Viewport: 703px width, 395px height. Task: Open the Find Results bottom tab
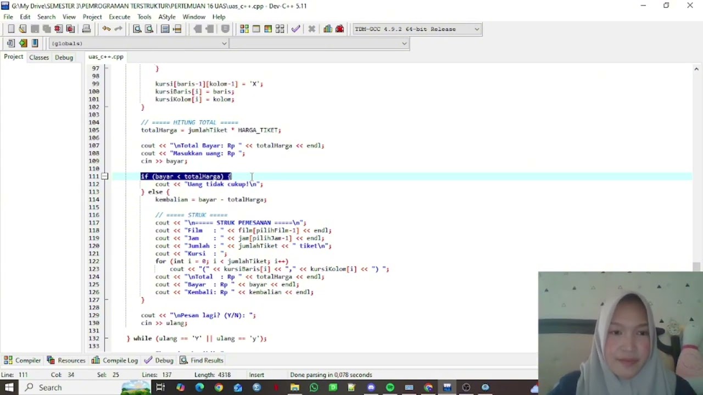click(202, 360)
